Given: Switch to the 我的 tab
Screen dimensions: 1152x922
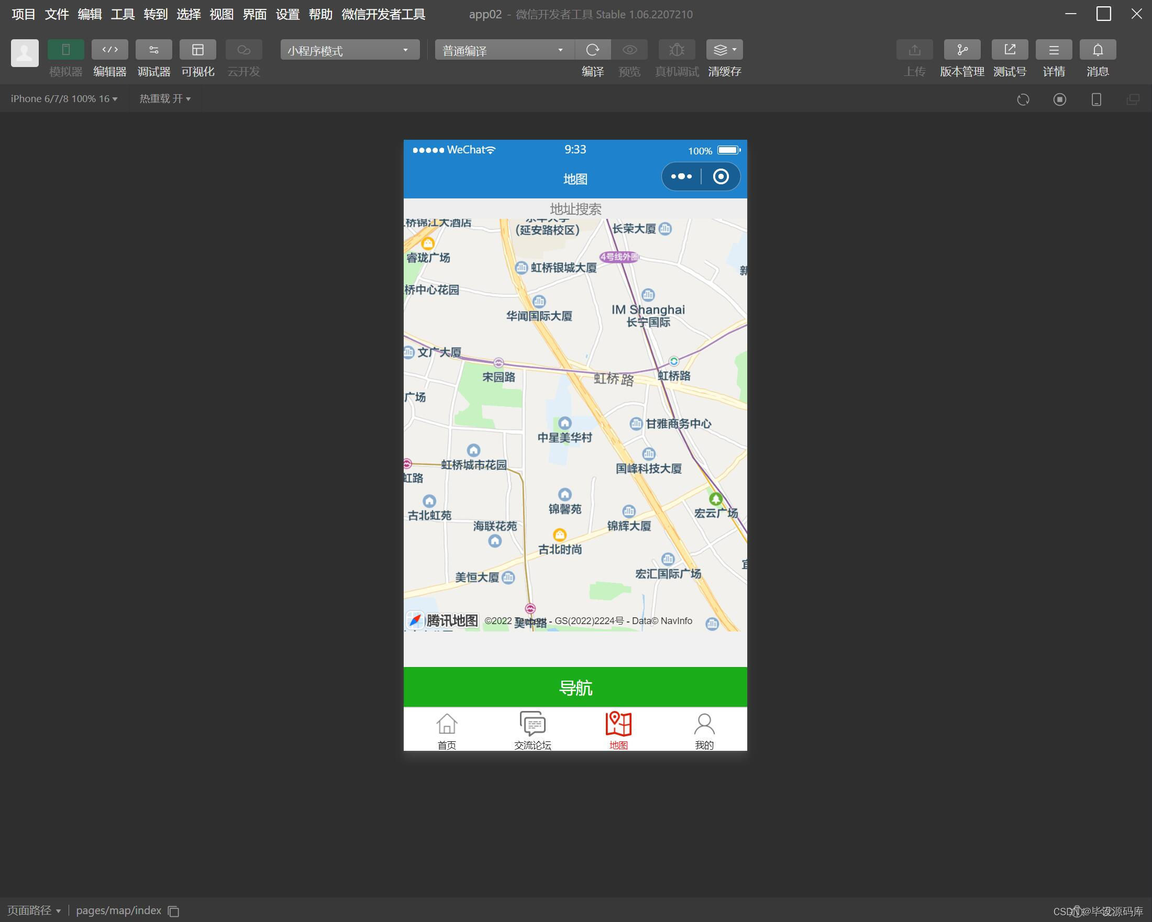Looking at the screenshot, I should click(x=704, y=730).
